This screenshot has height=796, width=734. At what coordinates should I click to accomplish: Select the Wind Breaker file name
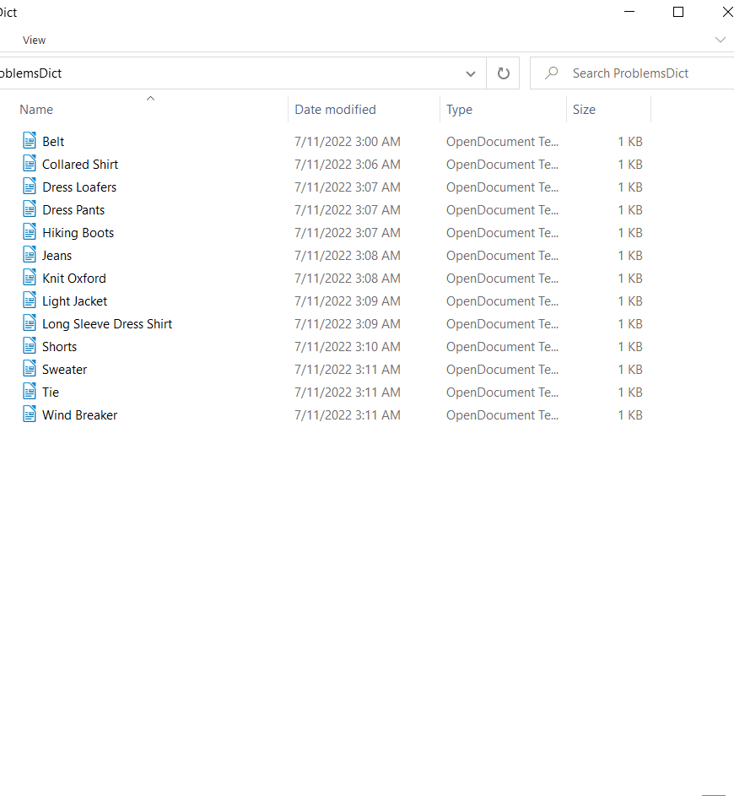(79, 416)
